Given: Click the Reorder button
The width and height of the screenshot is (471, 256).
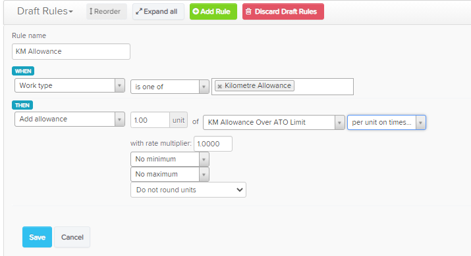Looking at the screenshot, I should pyautogui.click(x=106, y=11).
